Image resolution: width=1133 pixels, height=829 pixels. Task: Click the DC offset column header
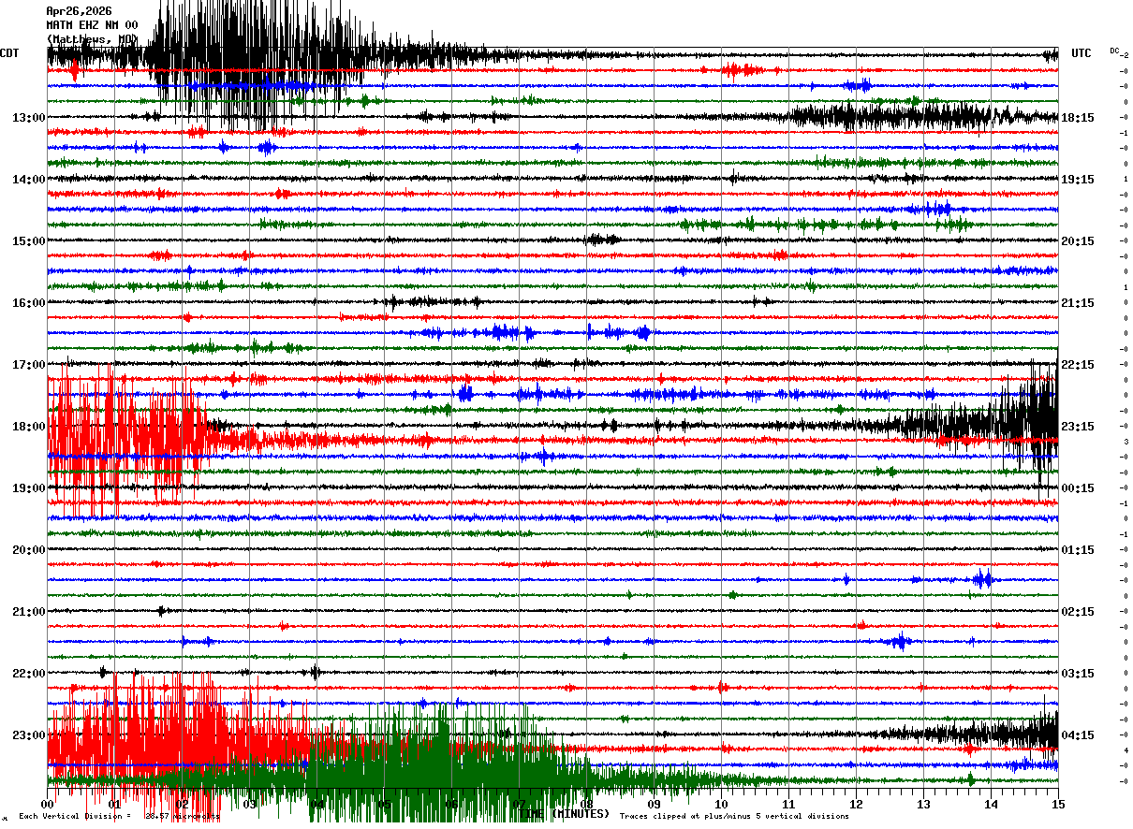coord(1115,51)
